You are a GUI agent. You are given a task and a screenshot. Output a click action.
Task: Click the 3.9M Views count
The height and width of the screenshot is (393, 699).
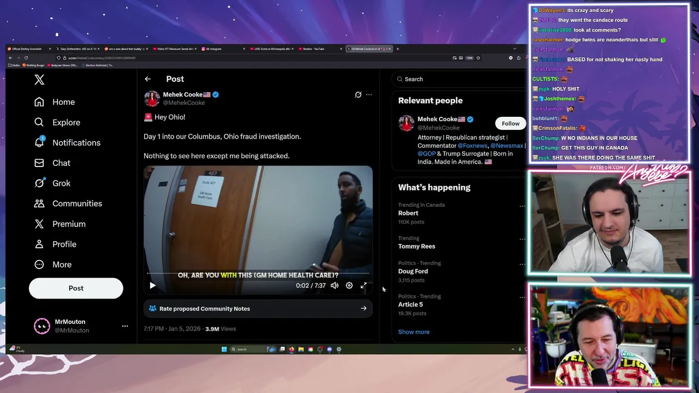[220, 329]
